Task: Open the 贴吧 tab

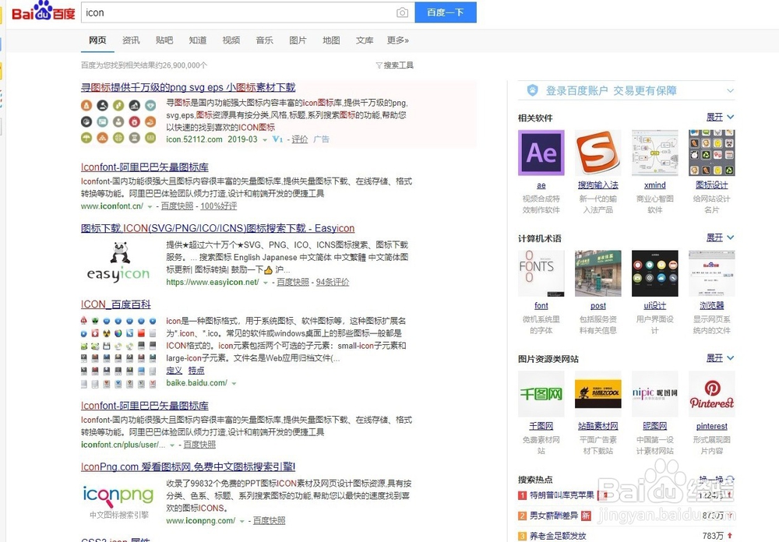Action: click(164, 40)
